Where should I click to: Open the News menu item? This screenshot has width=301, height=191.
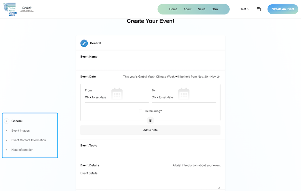201,9
